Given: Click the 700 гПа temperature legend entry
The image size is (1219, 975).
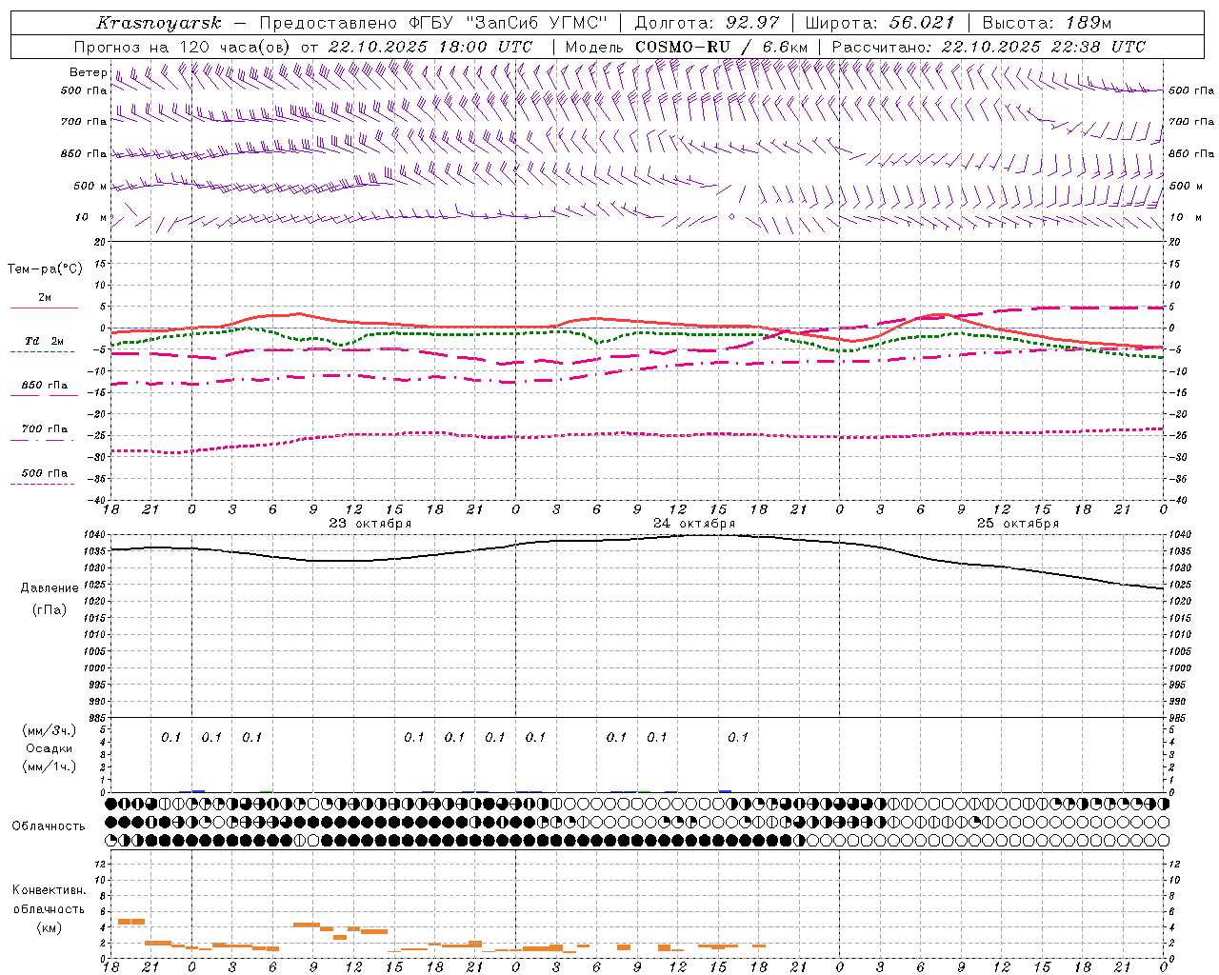Looking at the screenshot, I should click(x=44, y=429).
